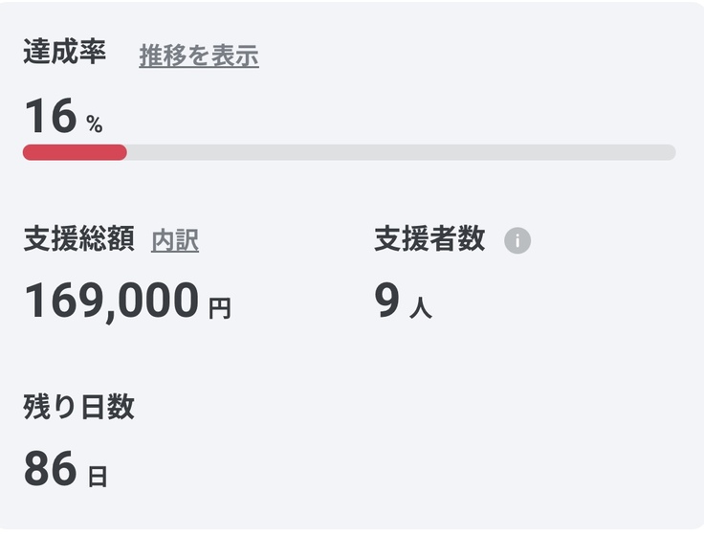Viewport: 704px width, 536px height.
Task: Click the 総額 characters in the 支援総額 label
Action: (x=106, y=239)
